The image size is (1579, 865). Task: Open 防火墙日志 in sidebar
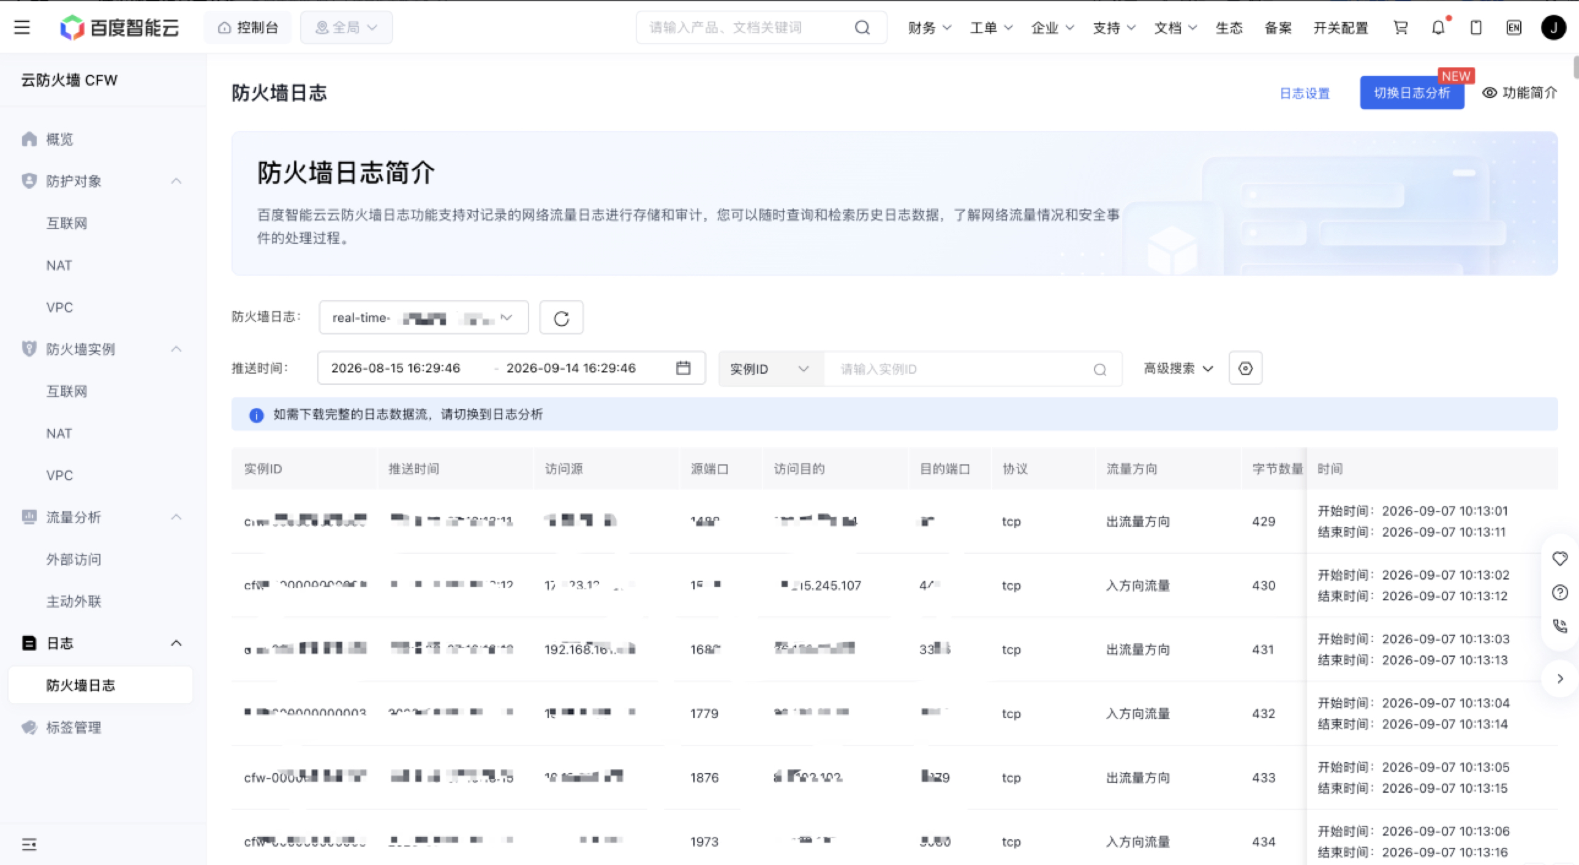click(100, 685)
